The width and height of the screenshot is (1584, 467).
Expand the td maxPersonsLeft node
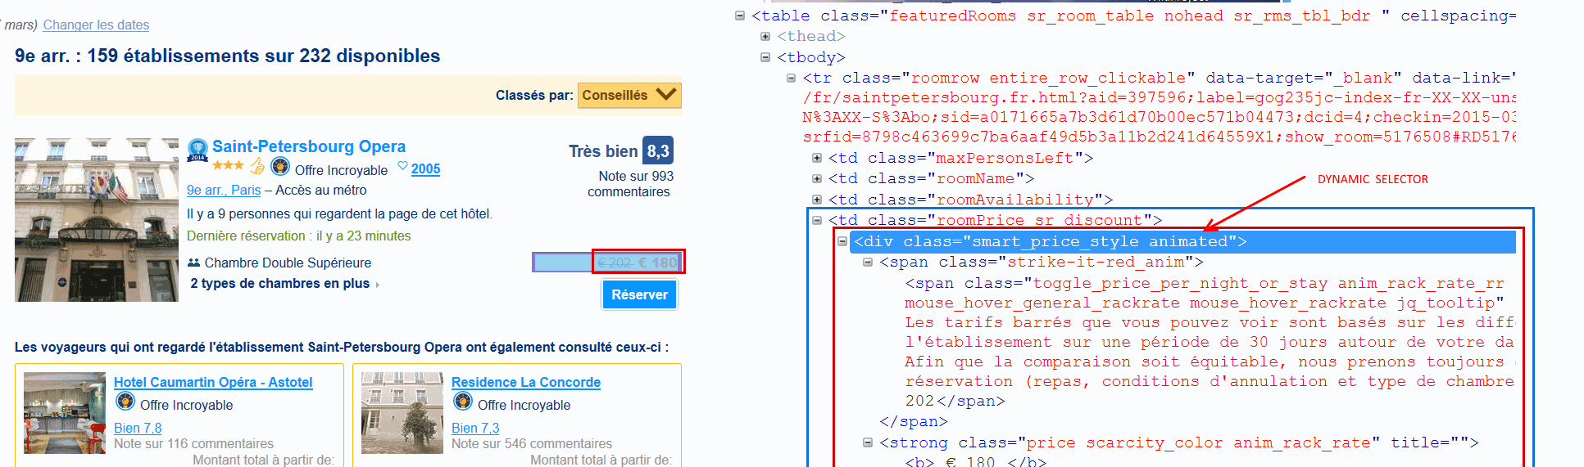pyautogui.click(x=817, y=158)
